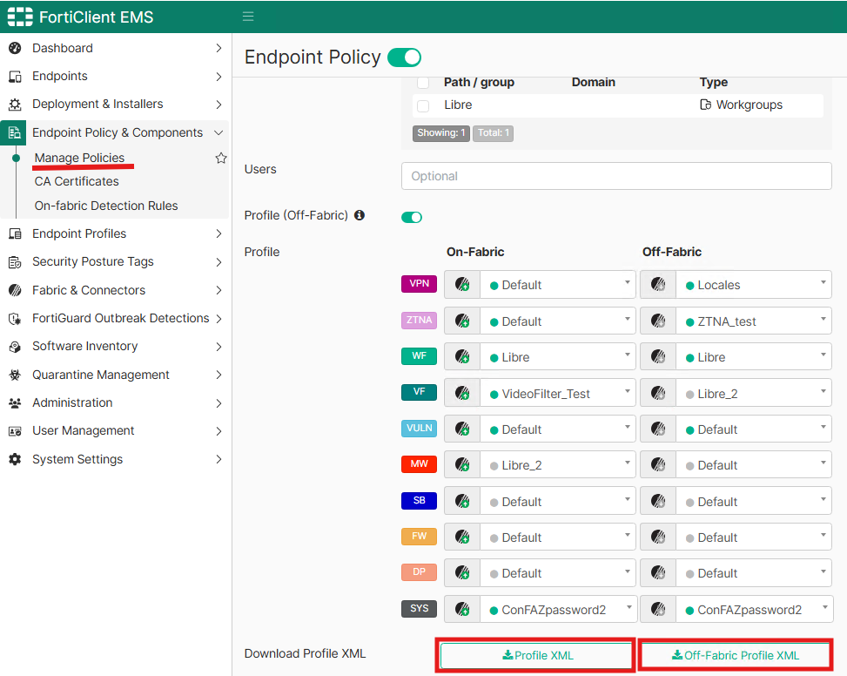
Task: Click the Administration people icon
Action: point(15,402)
